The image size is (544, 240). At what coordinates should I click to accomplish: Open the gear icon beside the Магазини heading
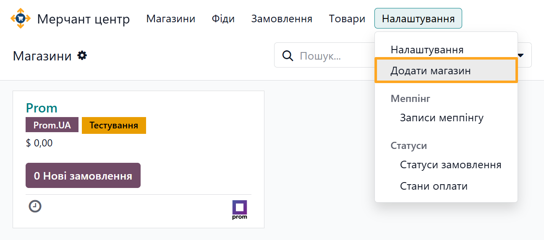pos(82,55)
